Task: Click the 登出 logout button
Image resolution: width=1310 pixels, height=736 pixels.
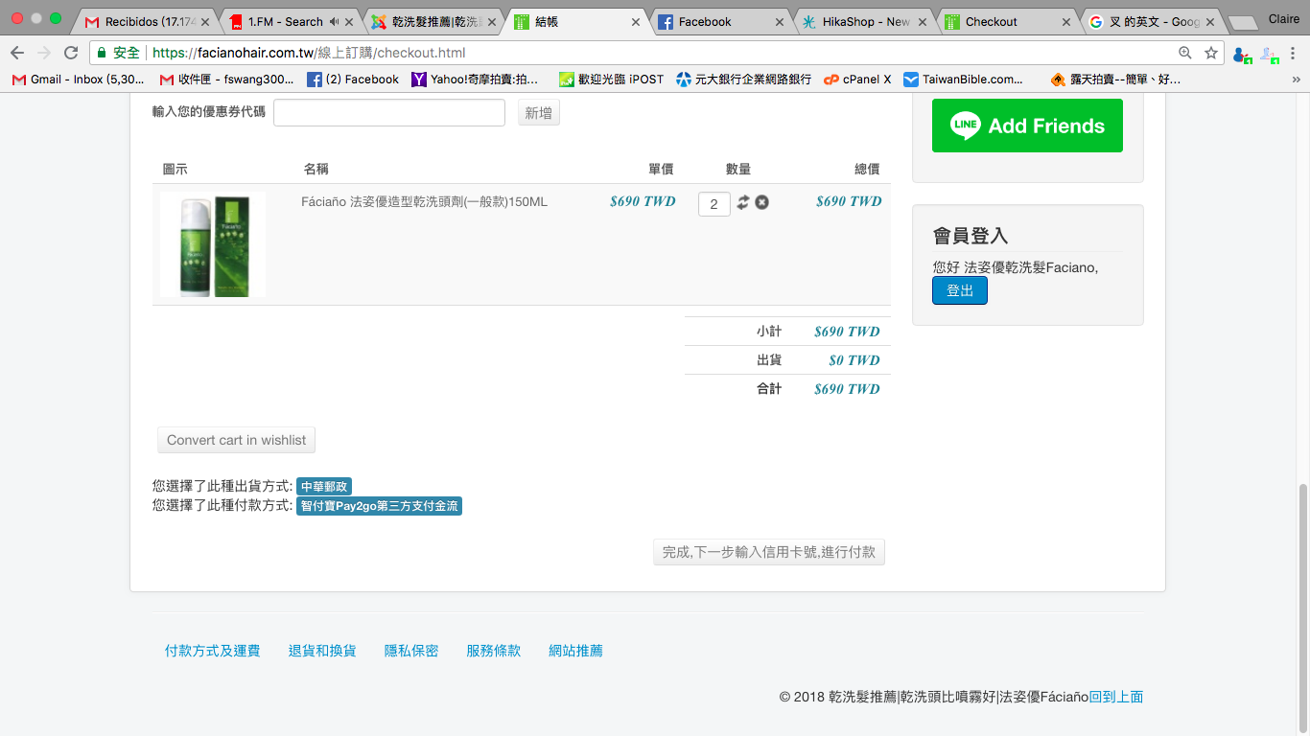Action: coord(959,290)
